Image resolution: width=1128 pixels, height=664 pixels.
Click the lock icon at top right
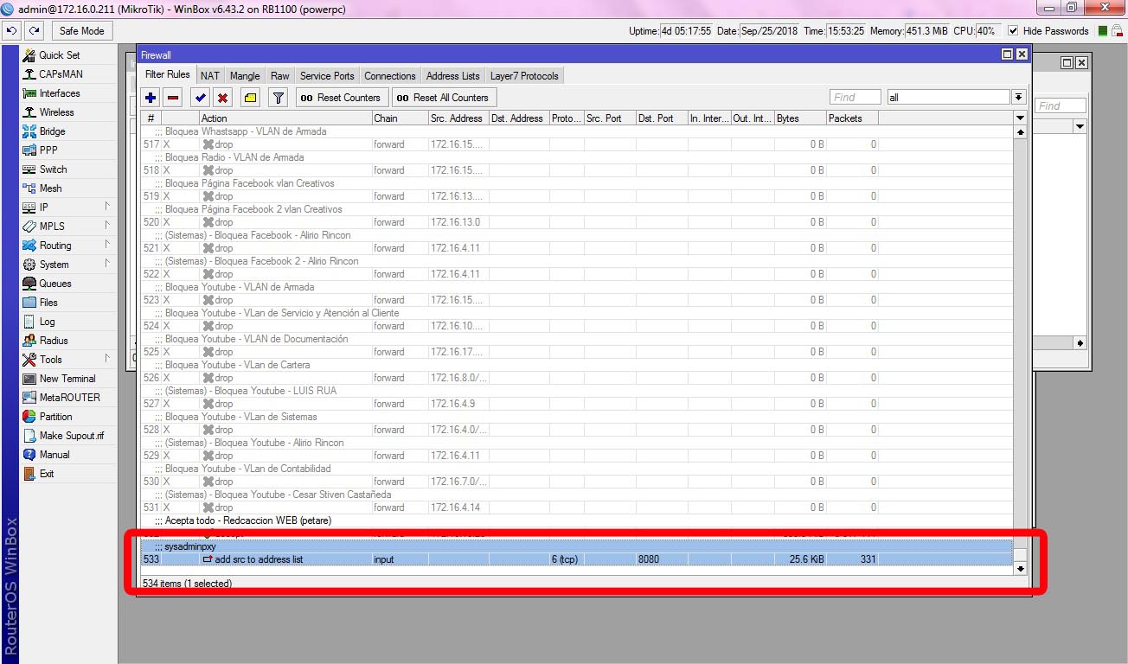tap(1117, 30)
